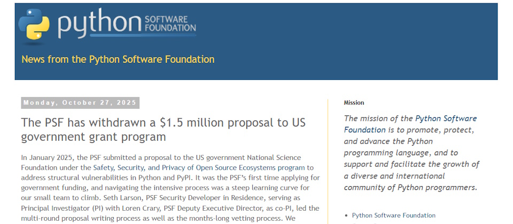Click the vertical divider beside the sidebar
The image size is (513, 224).
(328, 160)
